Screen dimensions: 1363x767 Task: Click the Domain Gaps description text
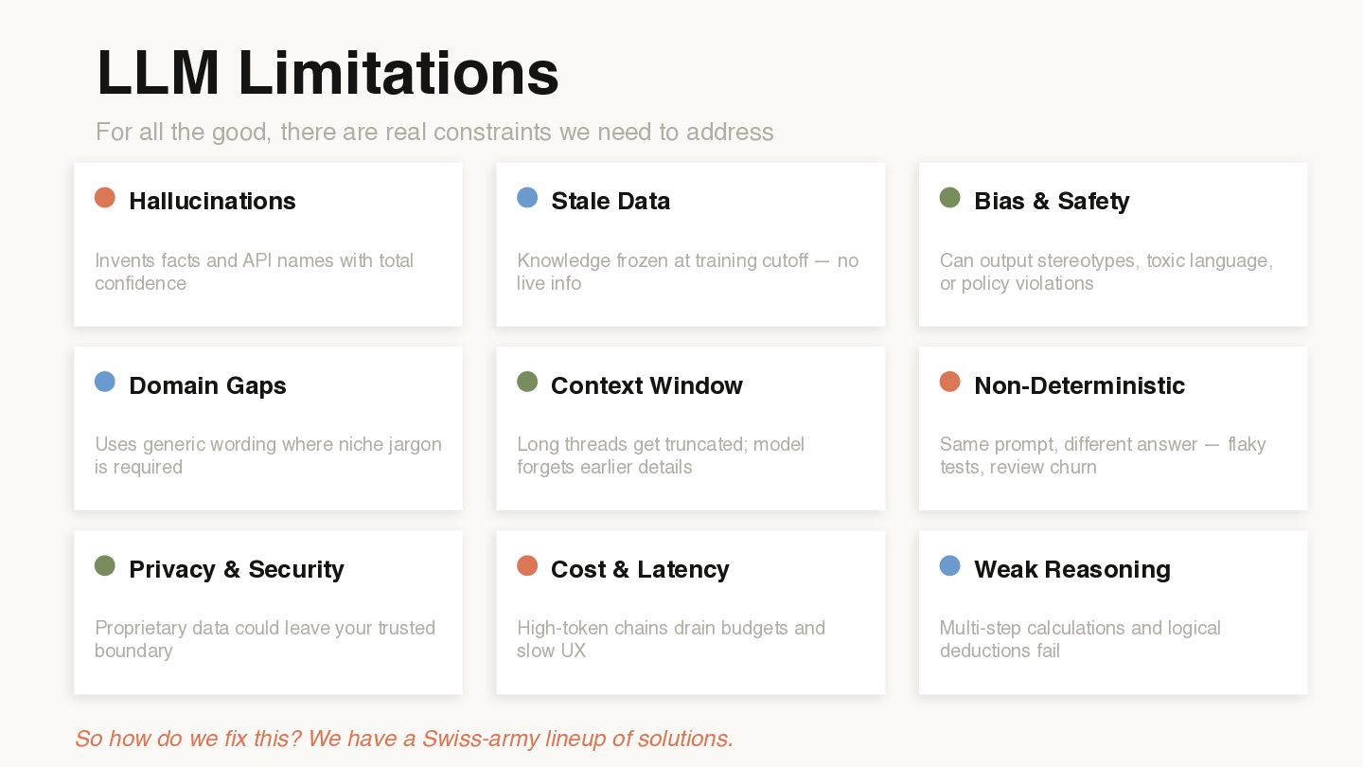coord(268,455)
